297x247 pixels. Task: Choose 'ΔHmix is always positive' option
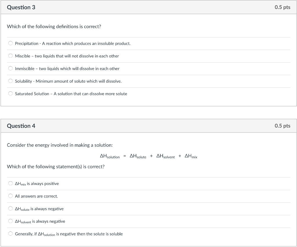click(10, 184)
